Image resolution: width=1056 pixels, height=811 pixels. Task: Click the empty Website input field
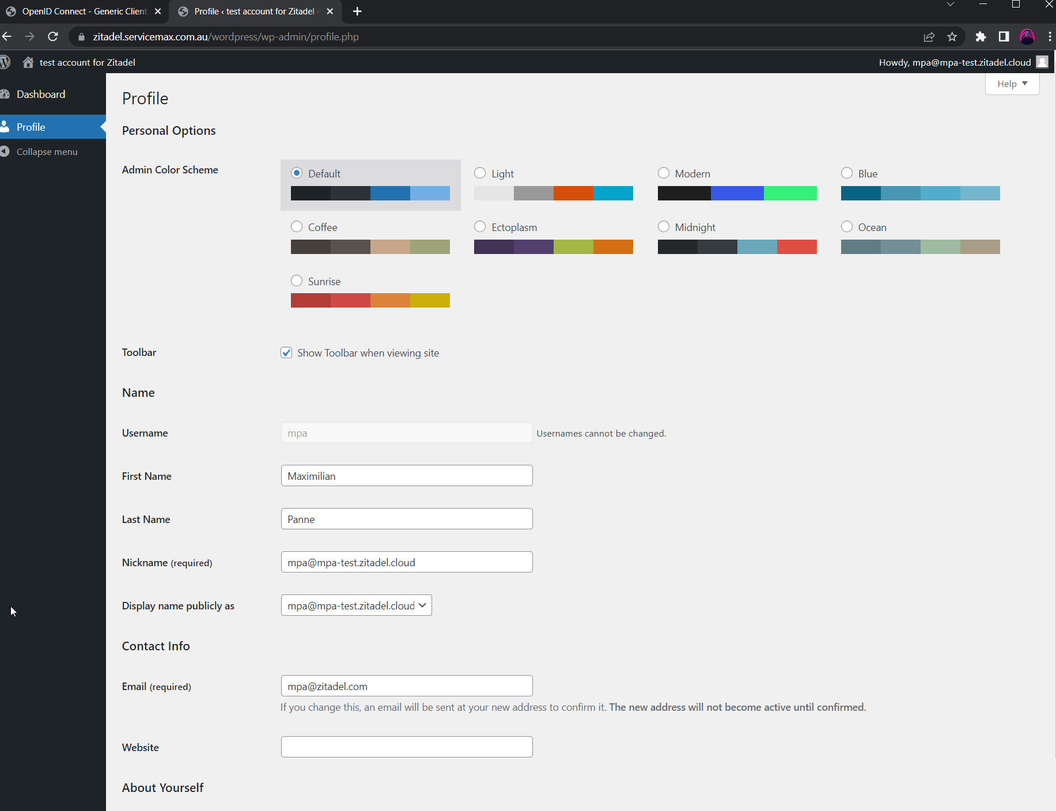407,747
